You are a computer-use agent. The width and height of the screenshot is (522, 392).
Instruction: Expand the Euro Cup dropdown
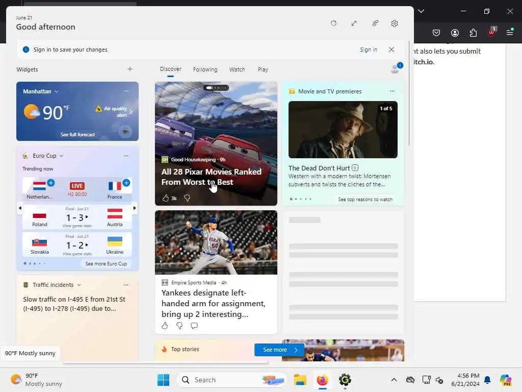(x=62, y=156)
